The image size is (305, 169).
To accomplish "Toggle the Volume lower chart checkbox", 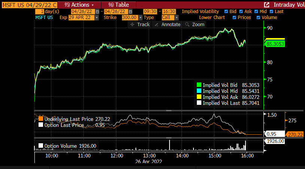I will point(258,18).
